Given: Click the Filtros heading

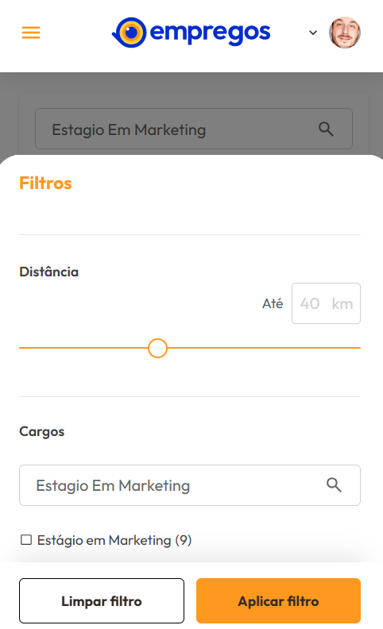Looking at the screenshot, I should pos(45,183).
